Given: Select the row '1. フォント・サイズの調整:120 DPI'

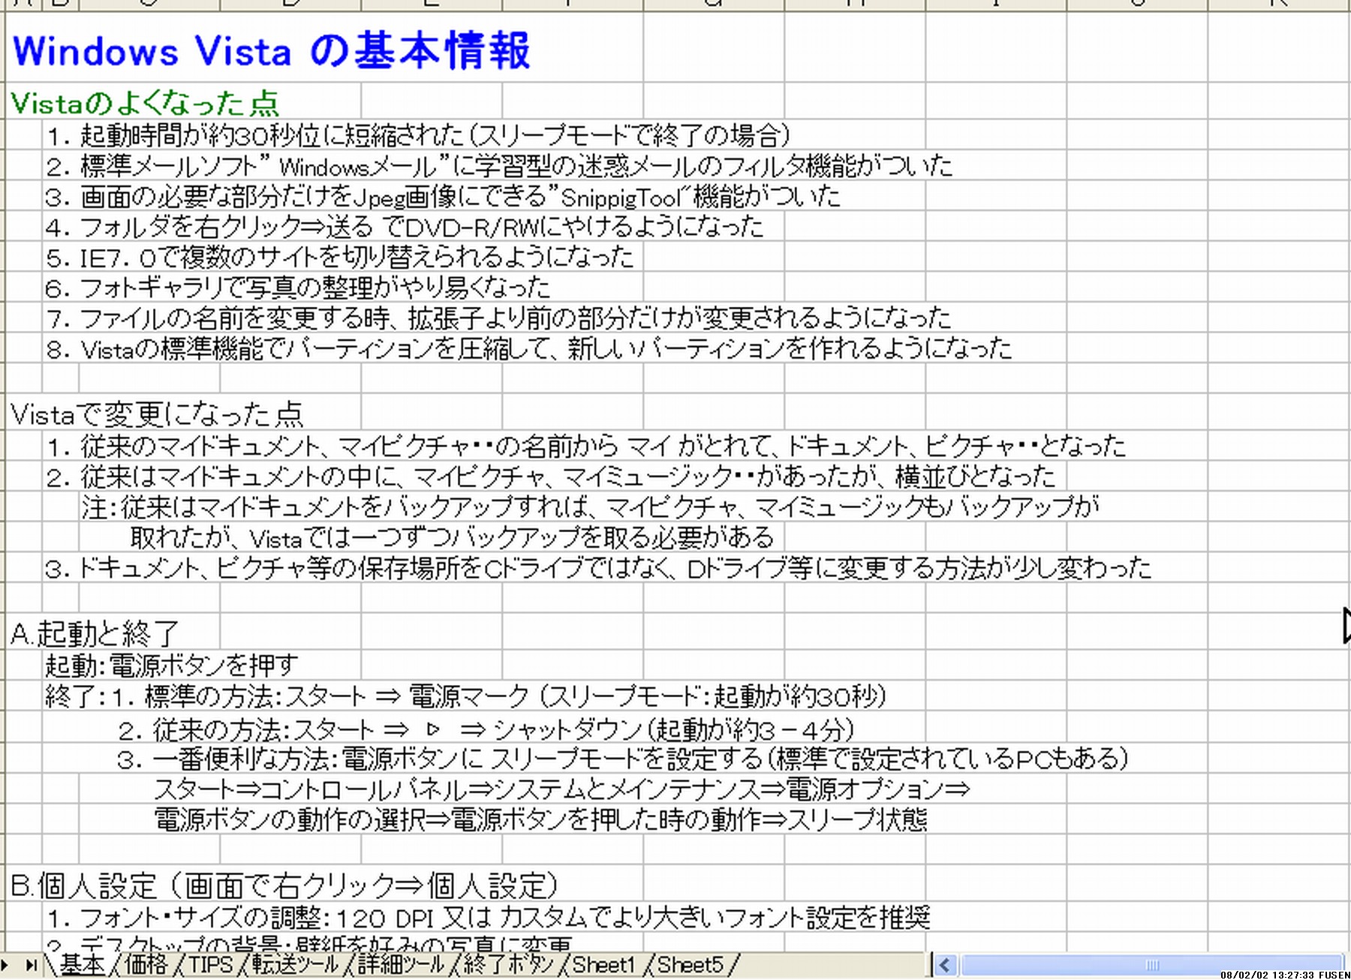Looking at the screenshot, I should tap(488, 917).
